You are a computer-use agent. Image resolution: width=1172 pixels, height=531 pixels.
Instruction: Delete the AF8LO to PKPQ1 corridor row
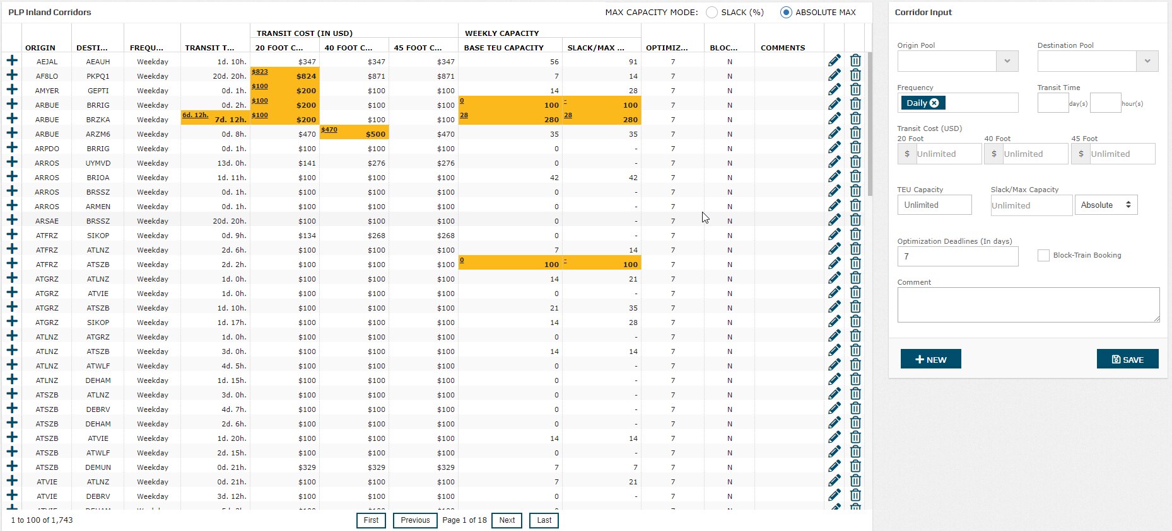pyautogui.click(x=855, y=75)
